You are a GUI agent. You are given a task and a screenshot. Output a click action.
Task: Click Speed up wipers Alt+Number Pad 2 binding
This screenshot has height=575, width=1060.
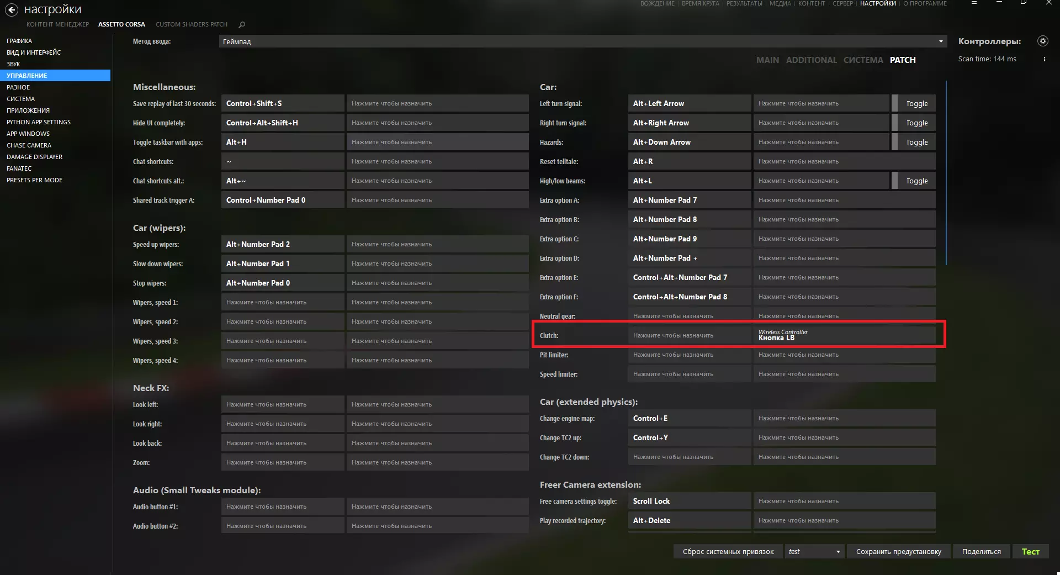click(283, 244)
